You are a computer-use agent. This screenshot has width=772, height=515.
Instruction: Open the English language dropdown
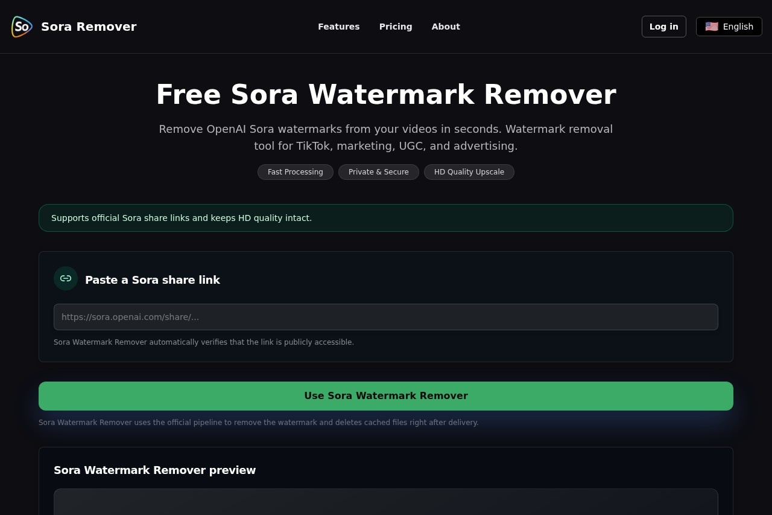tap(729, 27)
